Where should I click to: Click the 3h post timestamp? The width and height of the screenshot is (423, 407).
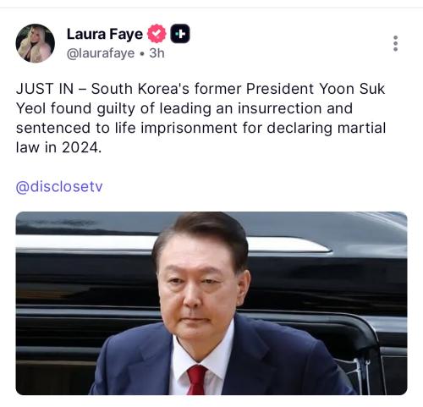click(157, 53)
